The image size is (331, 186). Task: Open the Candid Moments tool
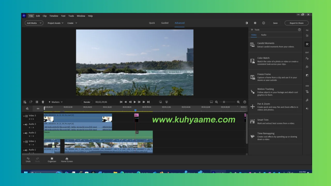pyautogui.click(x=275, y=45)
